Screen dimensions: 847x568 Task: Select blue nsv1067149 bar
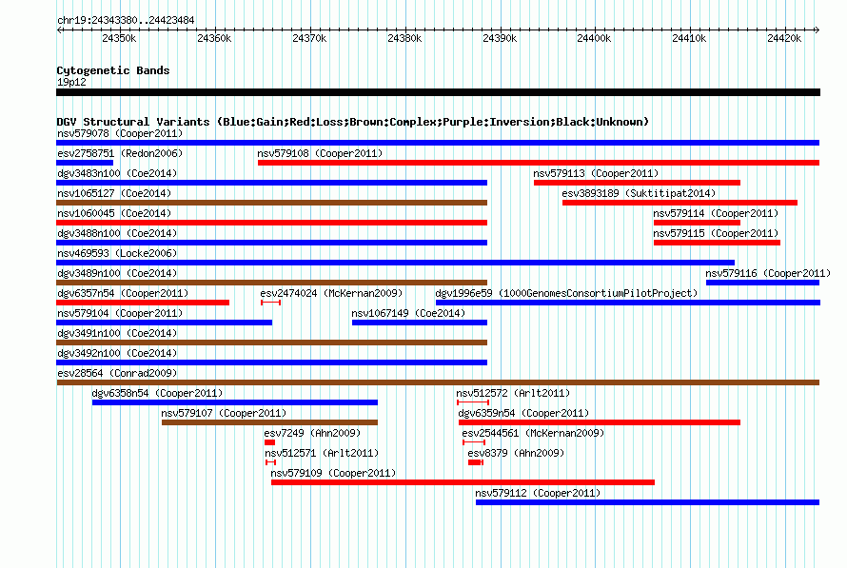420,323
